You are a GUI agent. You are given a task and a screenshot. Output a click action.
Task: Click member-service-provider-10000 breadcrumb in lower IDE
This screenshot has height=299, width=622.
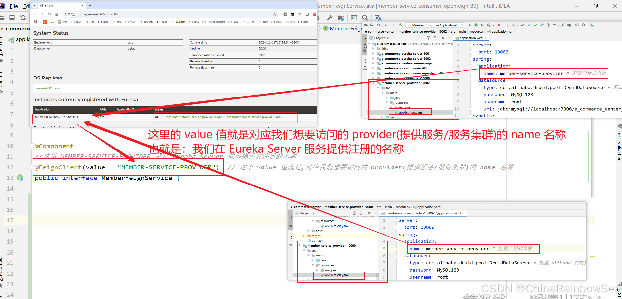[349, 207]
